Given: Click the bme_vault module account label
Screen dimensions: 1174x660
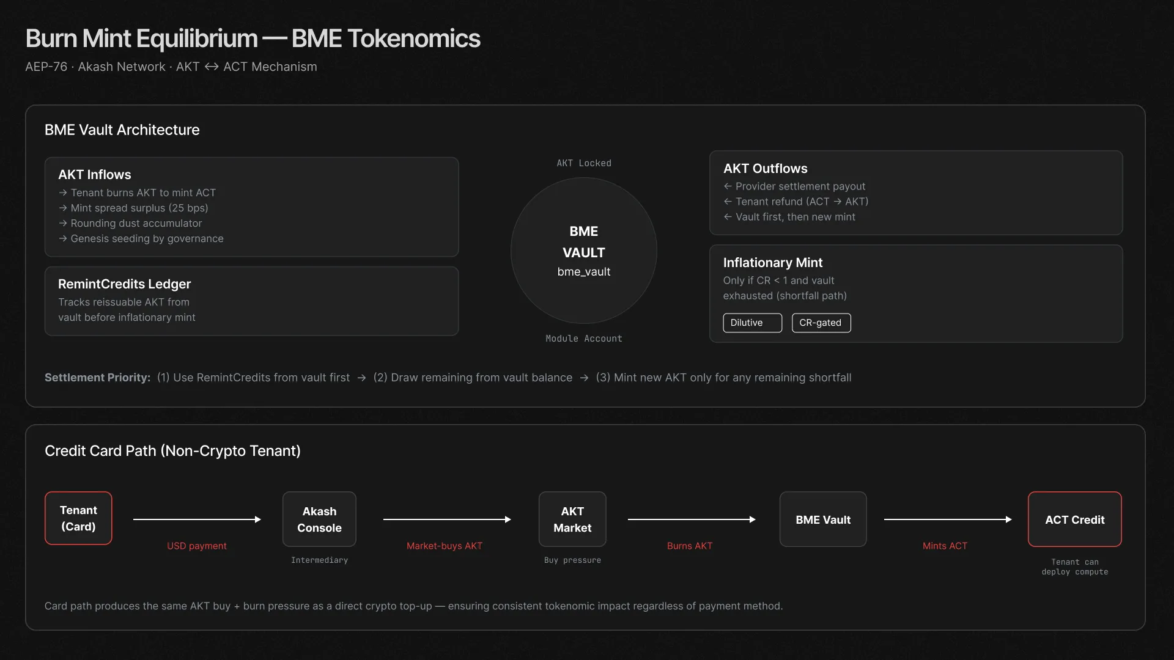Looking at the screenshot, I should pos(583,272).
